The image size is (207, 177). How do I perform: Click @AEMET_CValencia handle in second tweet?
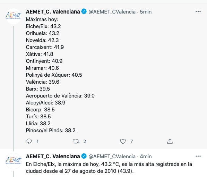click(112, 157)
